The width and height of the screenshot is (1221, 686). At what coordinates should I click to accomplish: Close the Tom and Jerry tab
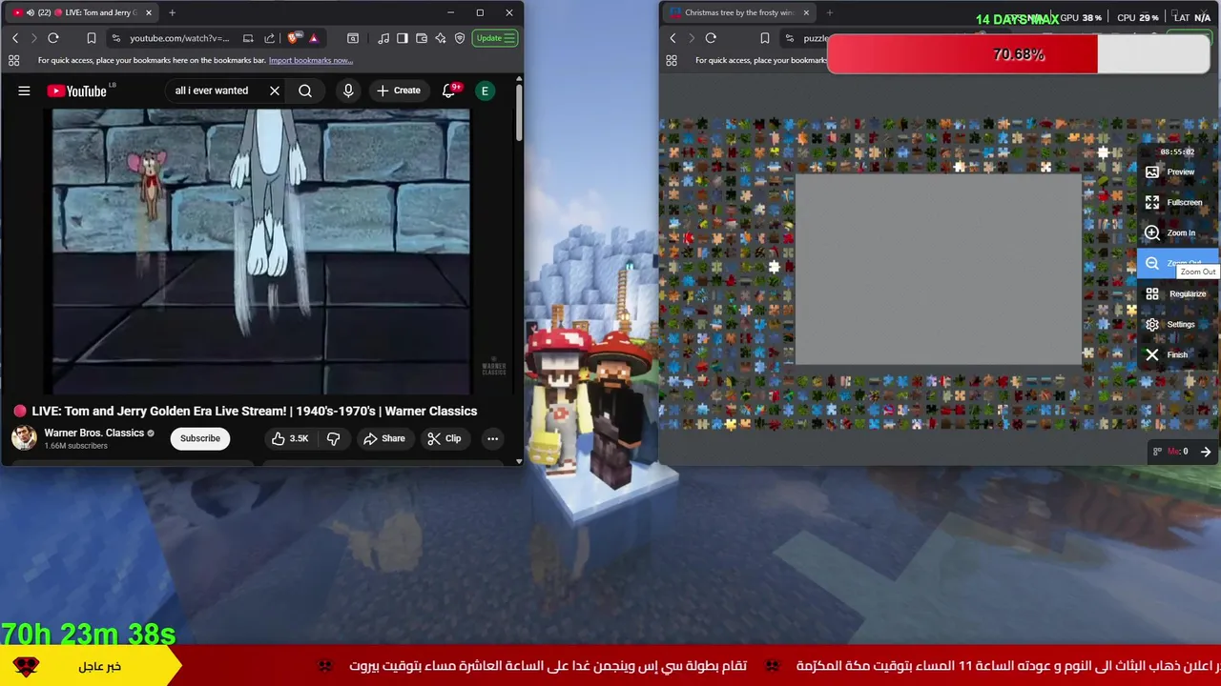(149, 12)
